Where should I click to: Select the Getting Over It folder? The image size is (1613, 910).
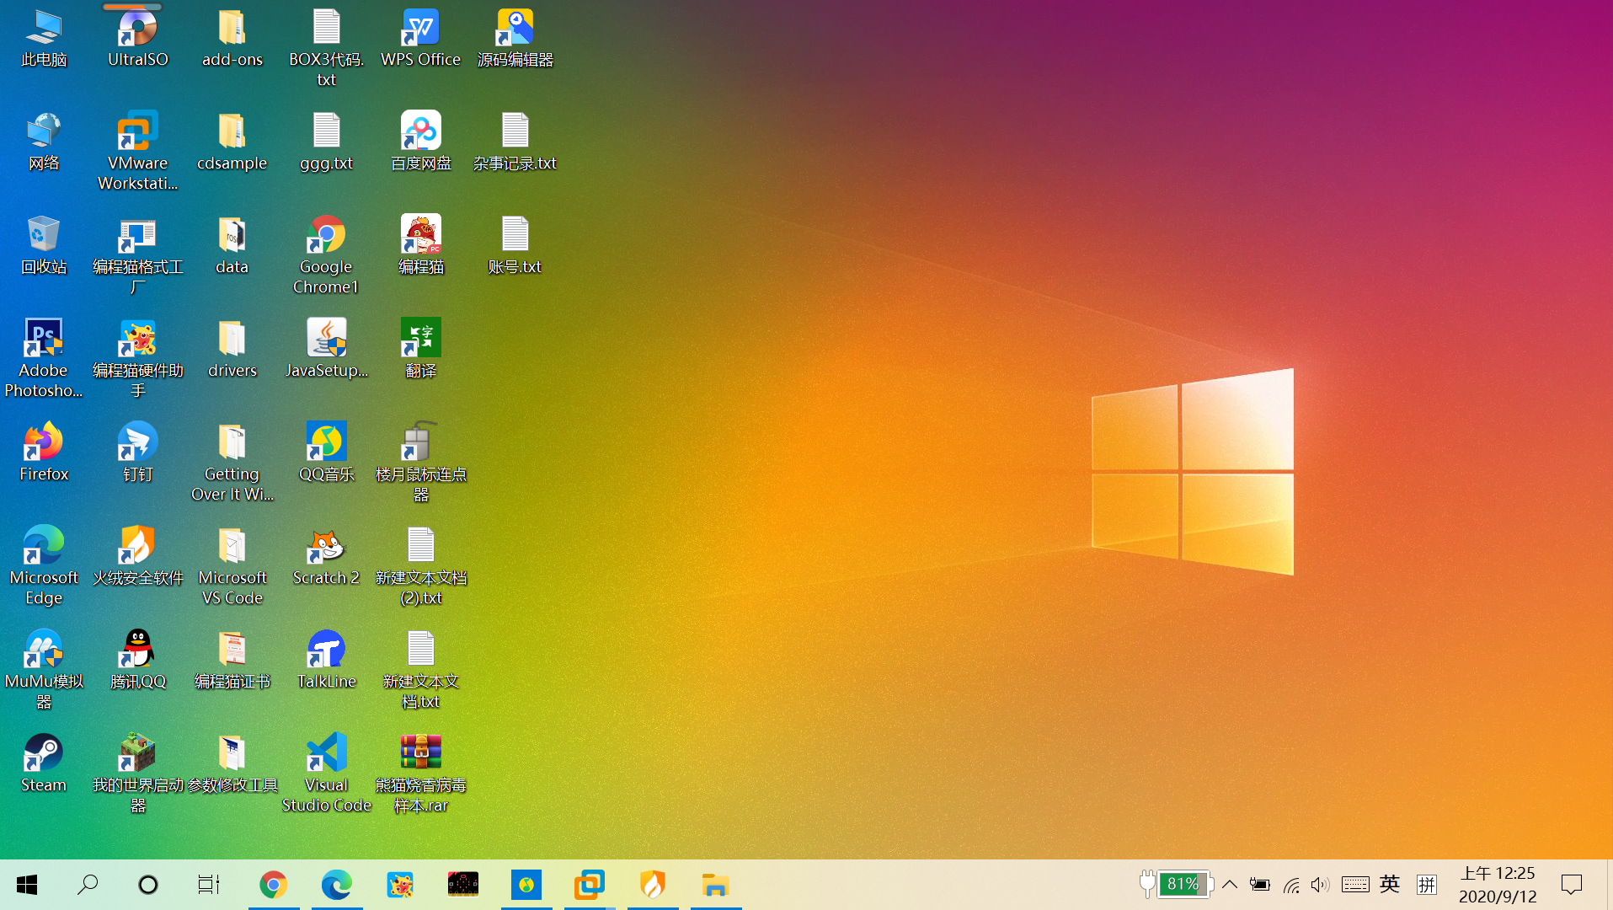[x=232, y=463]
